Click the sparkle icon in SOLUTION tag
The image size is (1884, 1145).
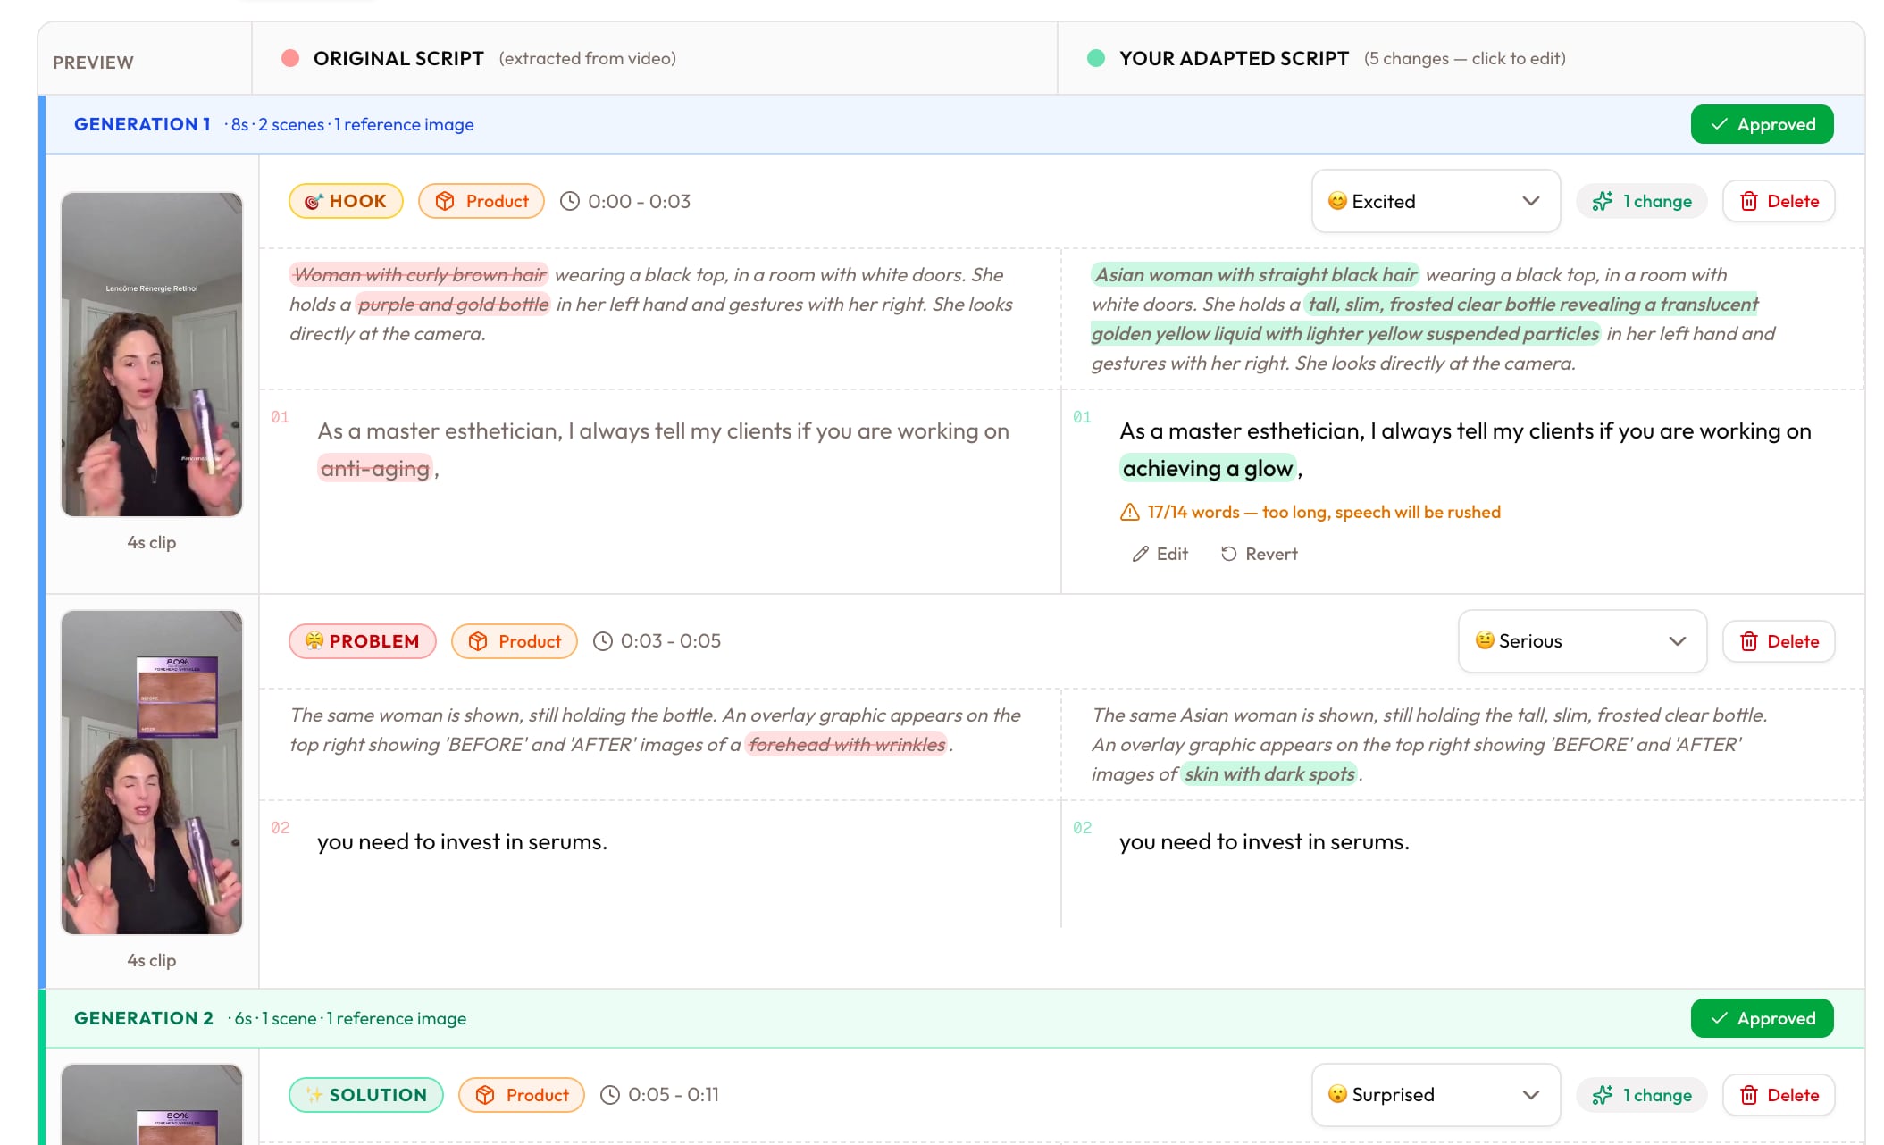point(314,1095)
